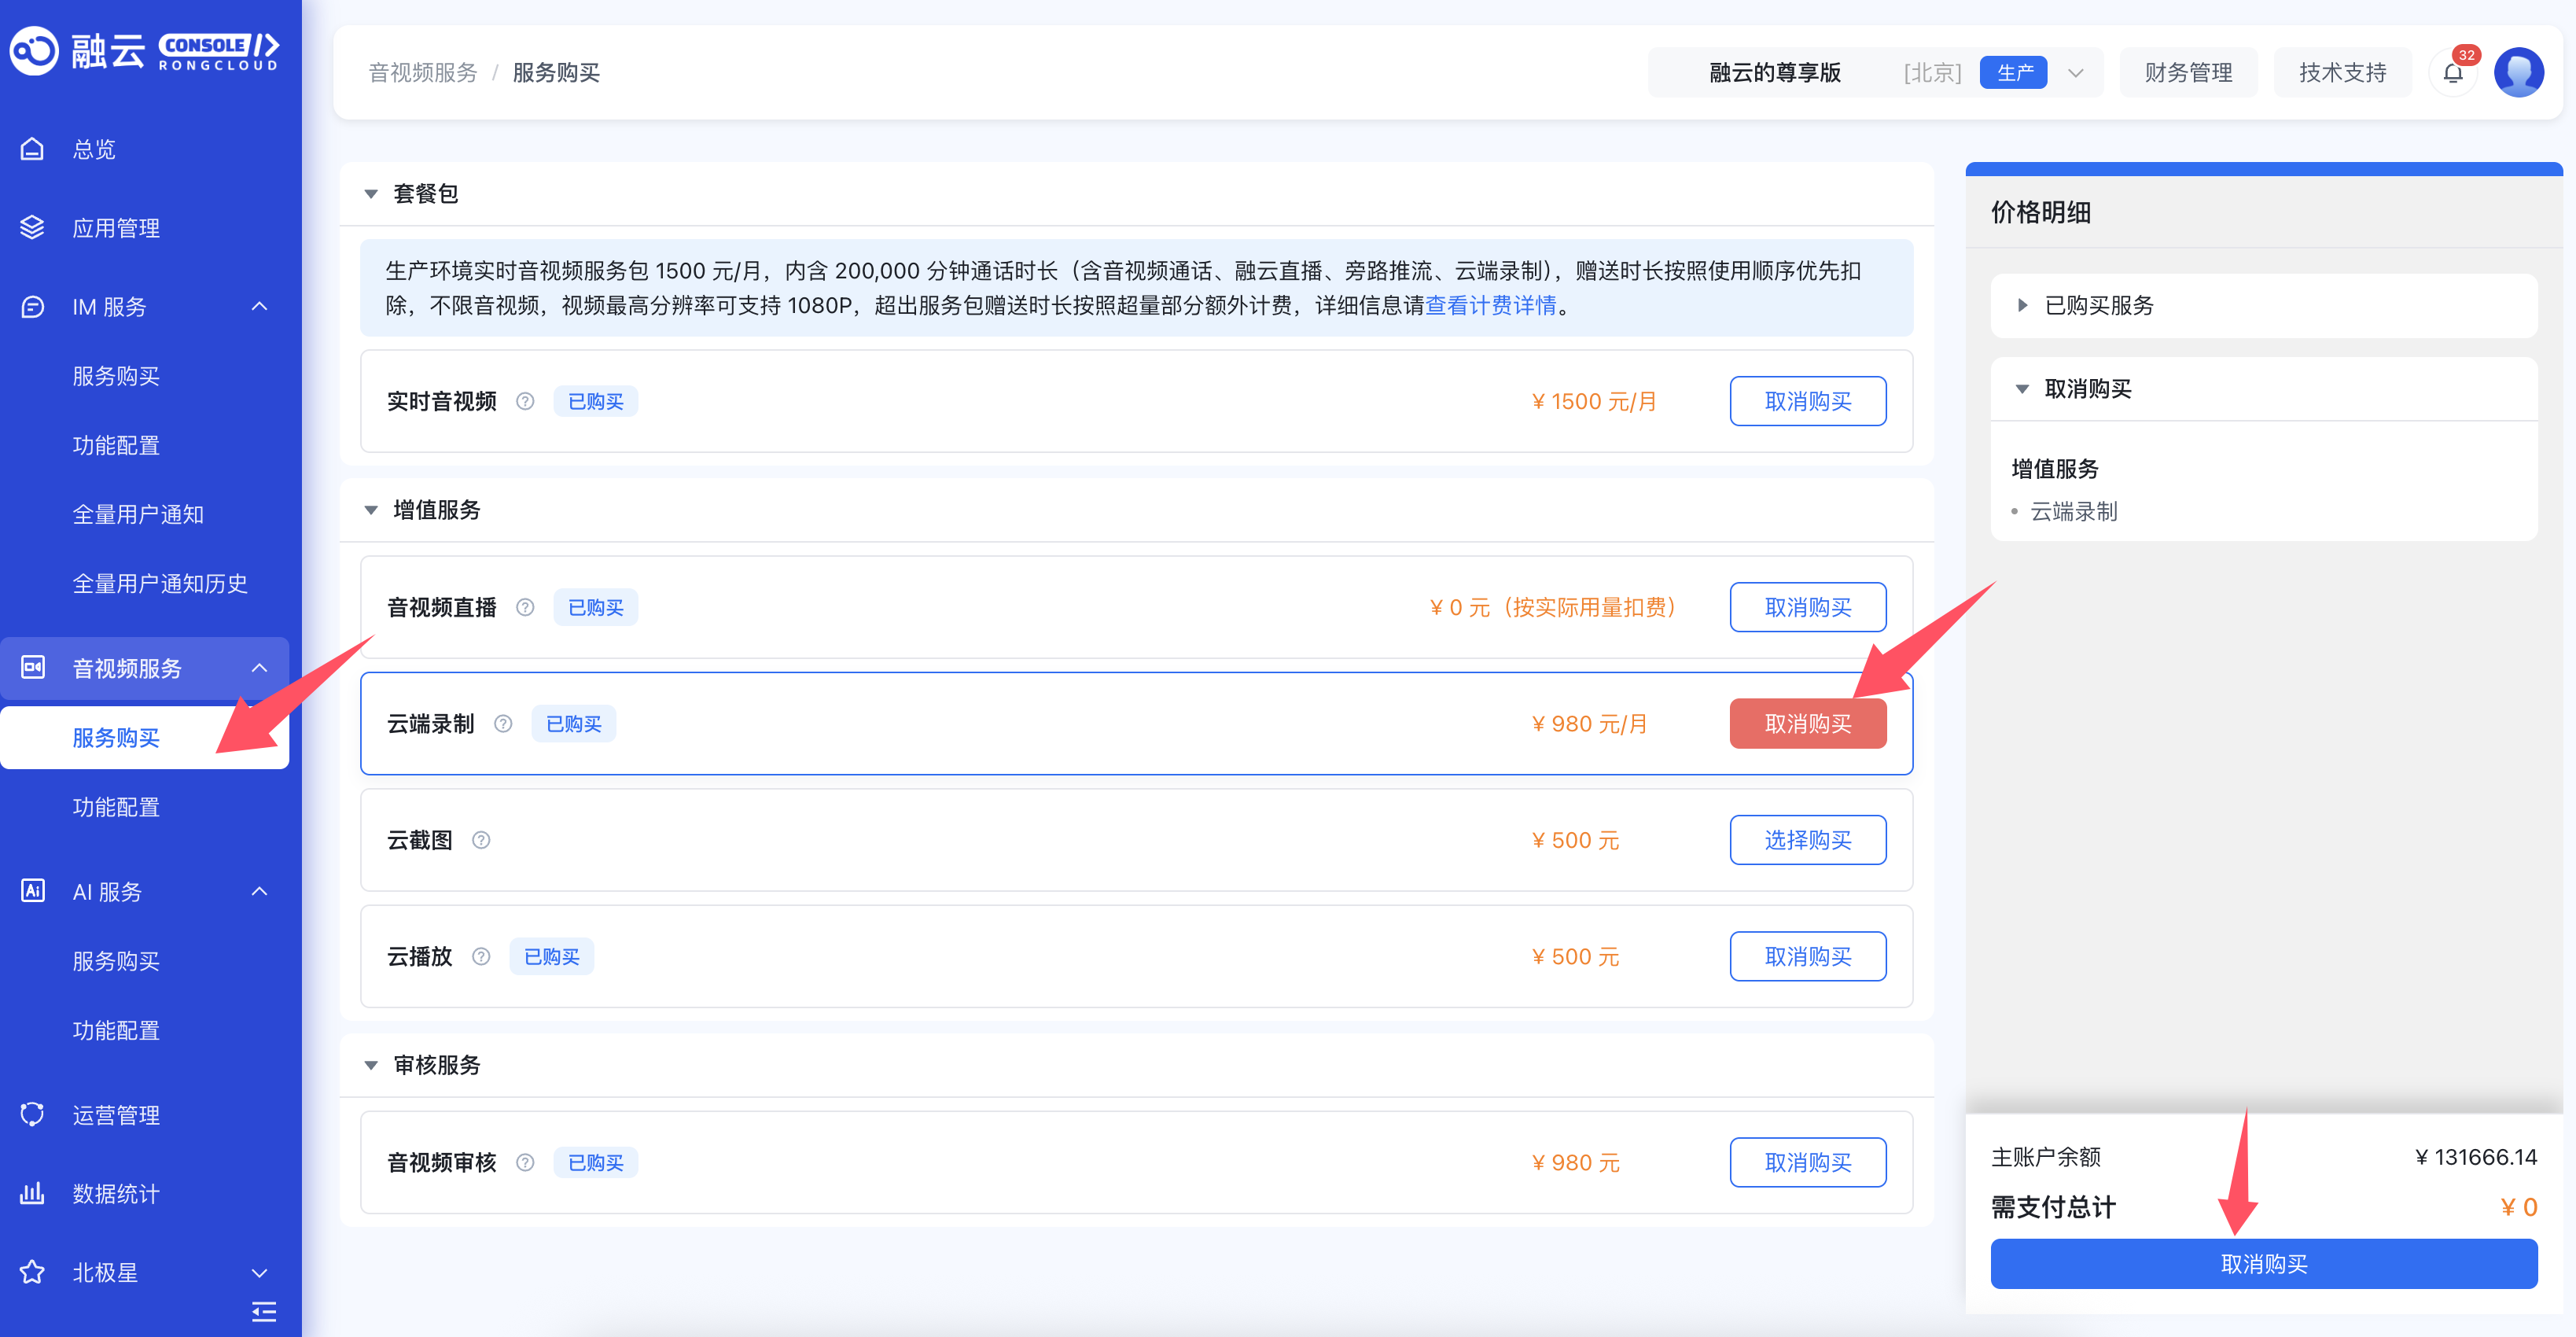Click the blue 取消购买 confirm button
The height and width of the screenshot is (1337, 2576).
tap(2263, 1264)
